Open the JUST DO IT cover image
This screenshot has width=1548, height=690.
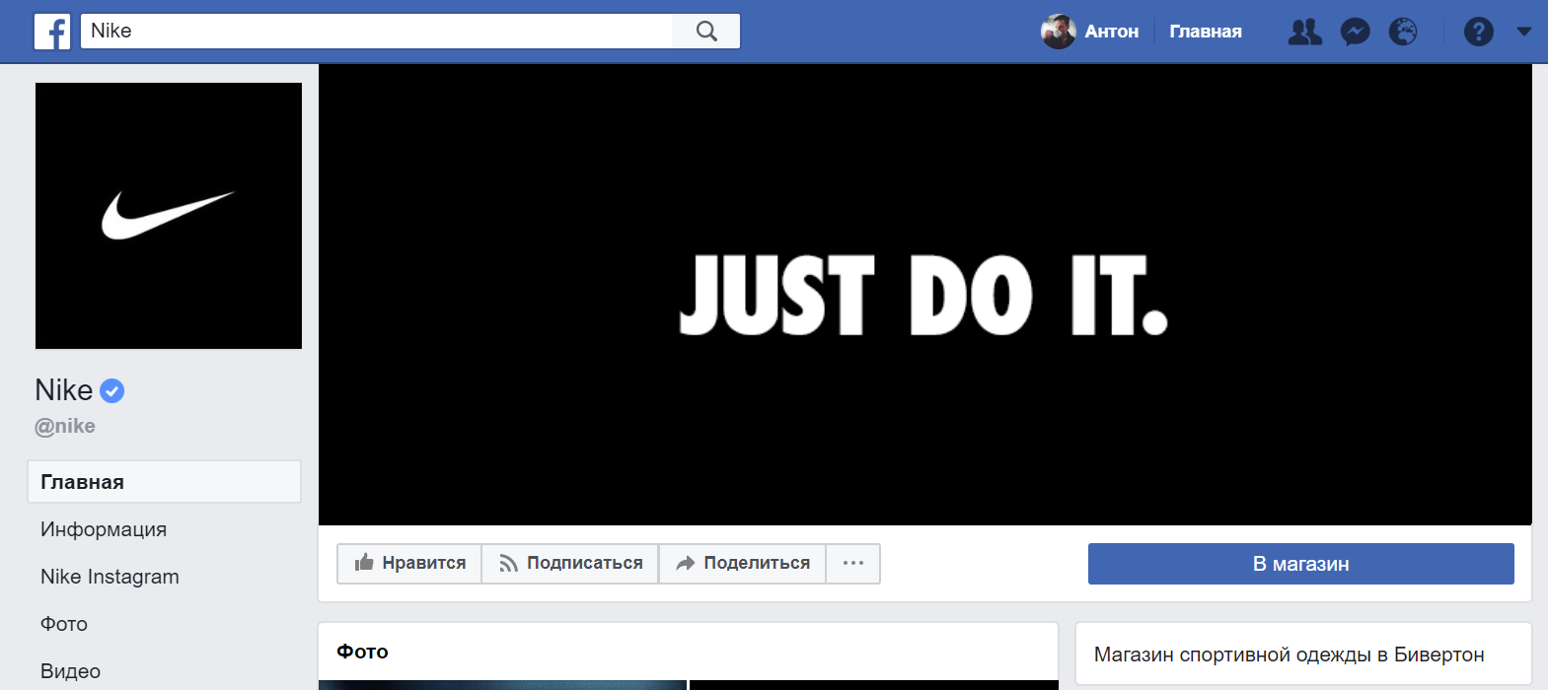click(924, 295)
